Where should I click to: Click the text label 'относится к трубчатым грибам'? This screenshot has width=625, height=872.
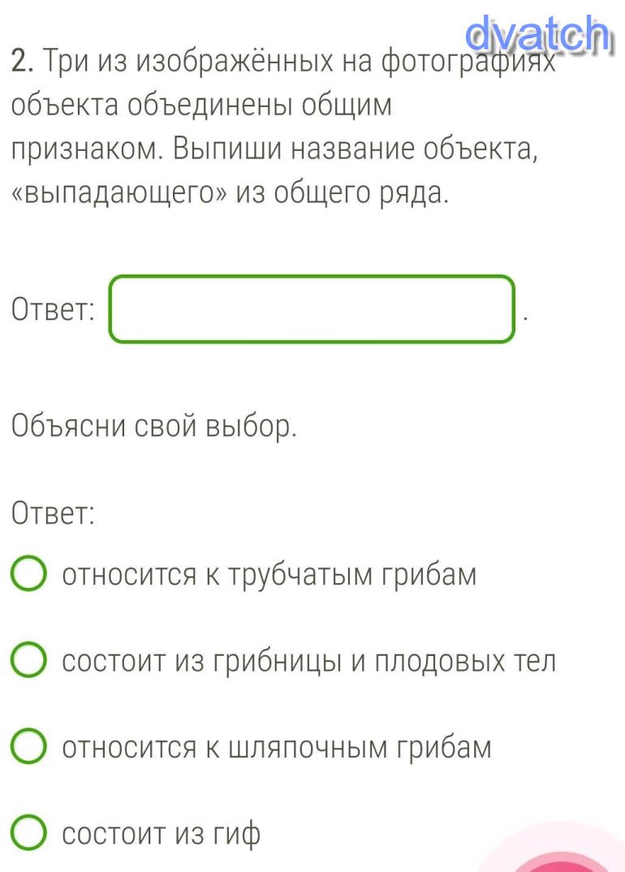[x=269, y=575]
